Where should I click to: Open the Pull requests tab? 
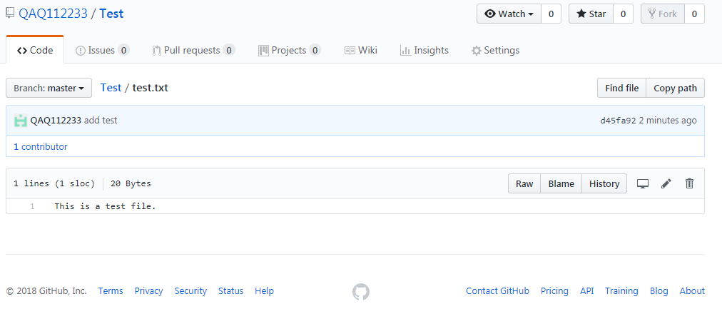(193, 50)
